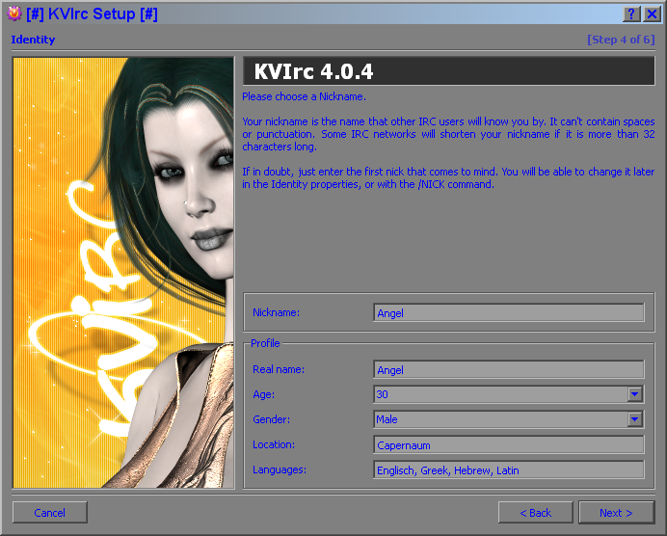This screenshot has width=667, height=536.
Task: Proceed with the Next button
Action: tap(616, 513)
